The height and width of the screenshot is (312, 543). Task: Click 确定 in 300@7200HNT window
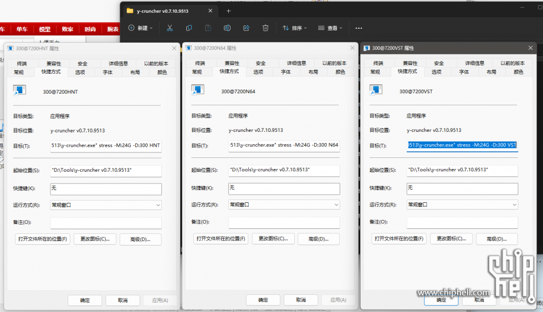click(x=85, y=300)
